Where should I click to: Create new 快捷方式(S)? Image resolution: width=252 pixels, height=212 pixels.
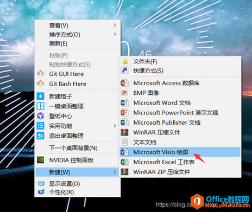[180, 70]
